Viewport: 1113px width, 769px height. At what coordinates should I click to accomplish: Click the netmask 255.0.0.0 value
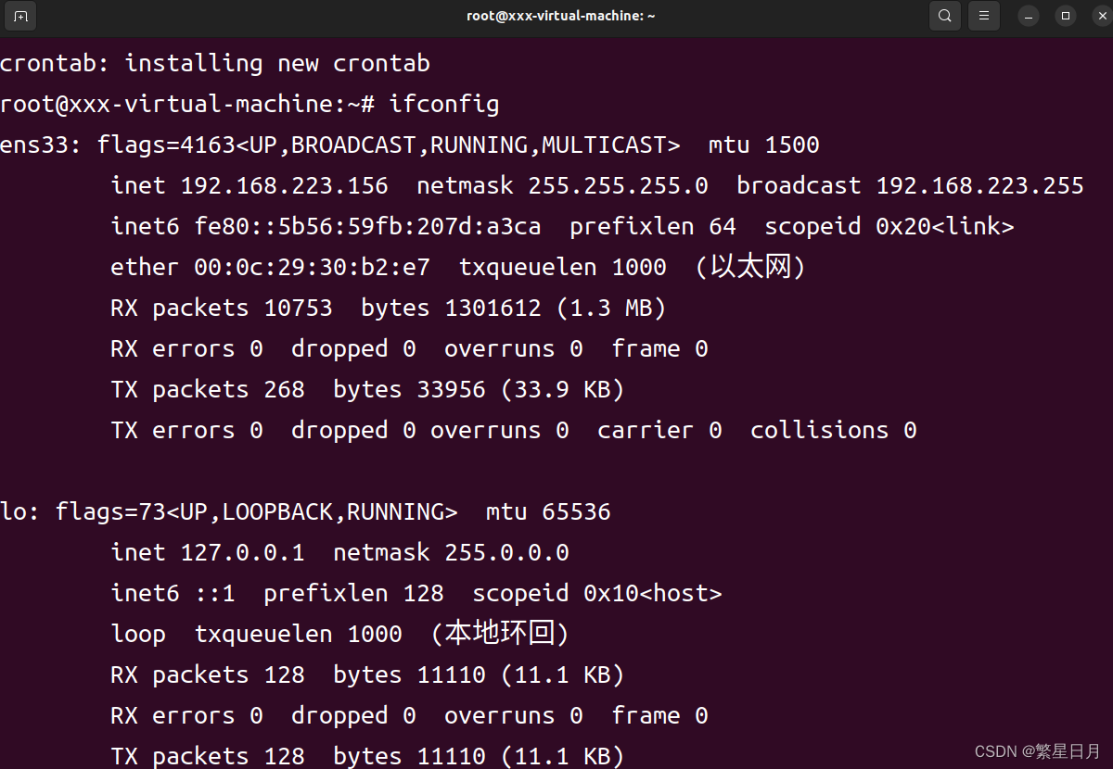(507, 552)
